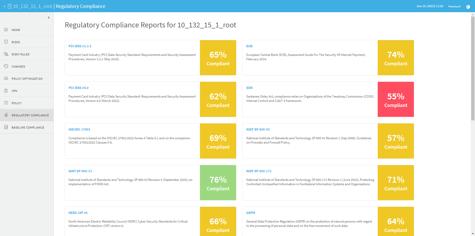475x236 pixels.
Task: Collapse the left sidebar with arrow
Action: click(48, 18)
